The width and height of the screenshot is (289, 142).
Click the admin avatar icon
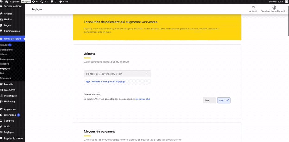click(286, 2)
